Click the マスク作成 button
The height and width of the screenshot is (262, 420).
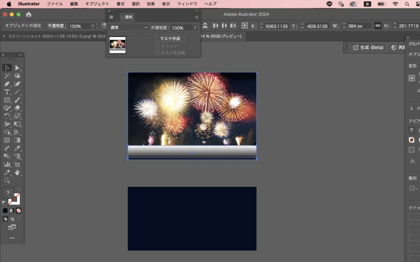(170, 38)
